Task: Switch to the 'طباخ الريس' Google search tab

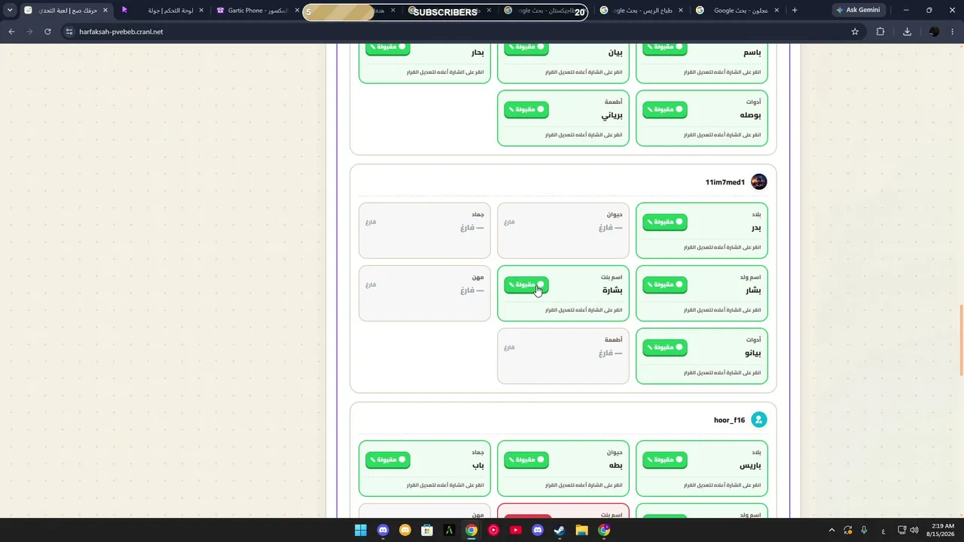Action: coord(640,11)
